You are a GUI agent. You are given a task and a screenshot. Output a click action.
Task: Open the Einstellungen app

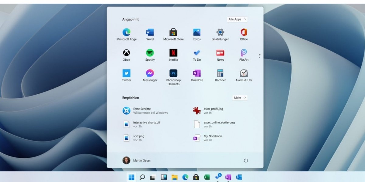pos(220,33)
